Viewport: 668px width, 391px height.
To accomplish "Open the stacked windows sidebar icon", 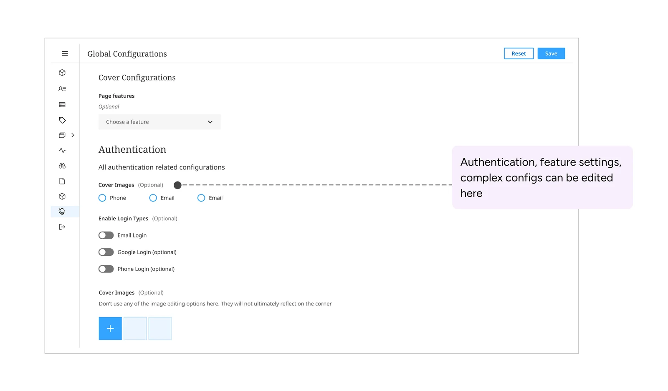I will (62, 135).
